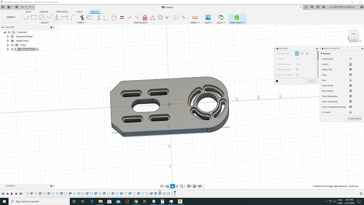Open the INSPECT dropdown menu

click(195, 23)
